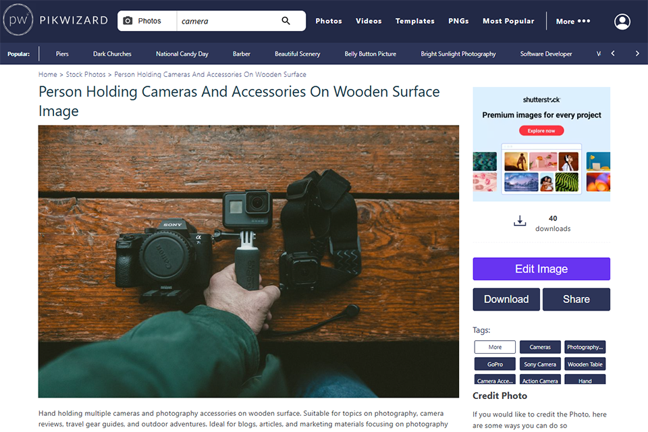The width and height of the screenshot is (648, 432).
Task: Open Belly Button Picture popular topic
Action: 371,54
